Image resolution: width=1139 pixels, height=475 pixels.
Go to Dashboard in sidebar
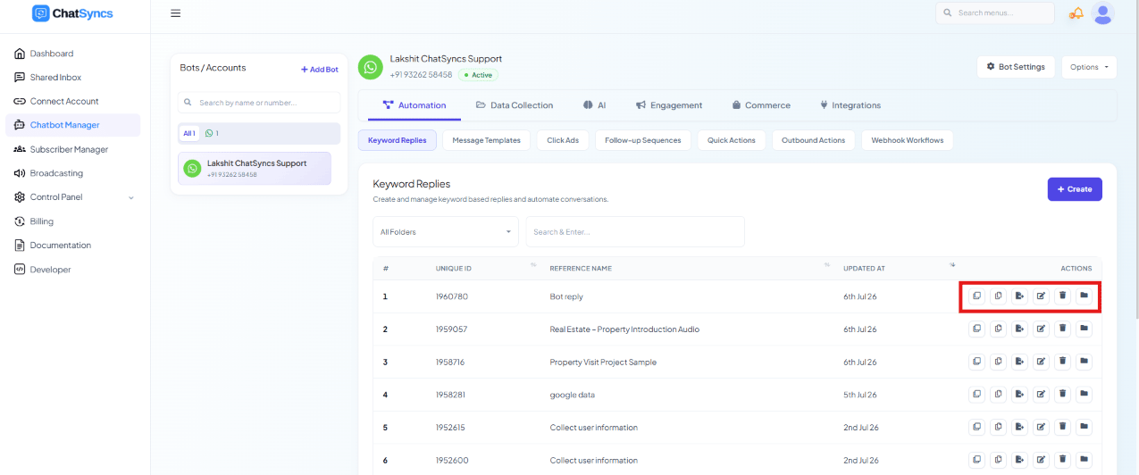point(75,54)
